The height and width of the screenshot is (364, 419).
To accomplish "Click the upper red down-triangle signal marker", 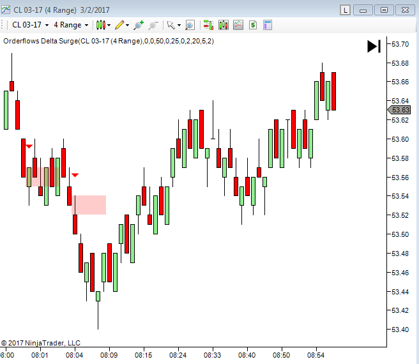I will point(29,146).
